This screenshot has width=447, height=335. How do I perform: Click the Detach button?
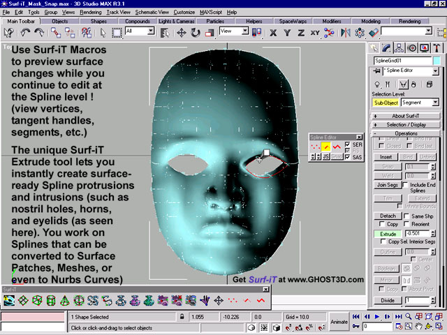(x=388, y=216)
